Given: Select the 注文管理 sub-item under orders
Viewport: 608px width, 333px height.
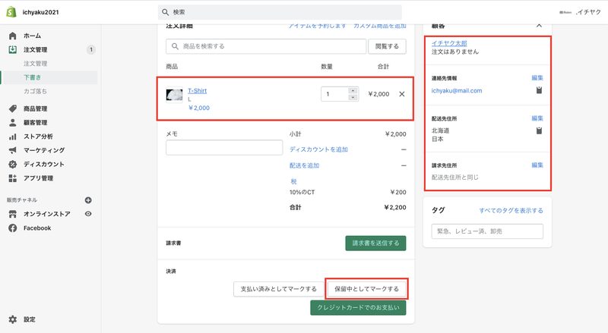Looking at the screenshot, I should coord(35,64).
